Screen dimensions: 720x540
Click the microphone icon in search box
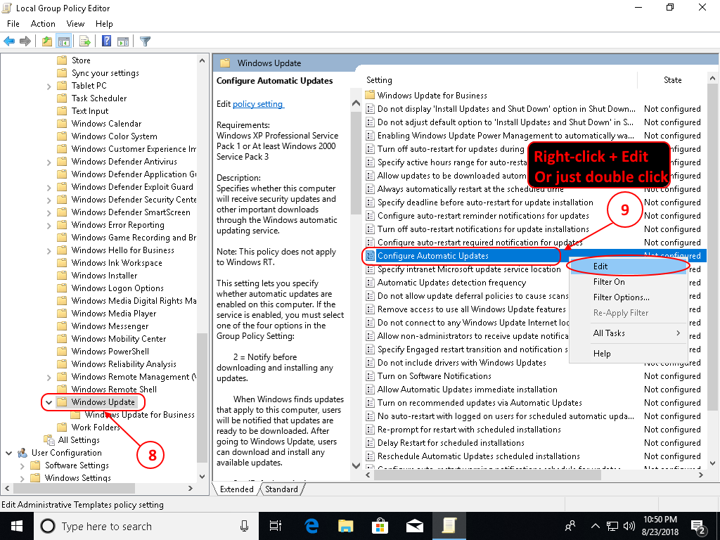click(x=244, y=526)
